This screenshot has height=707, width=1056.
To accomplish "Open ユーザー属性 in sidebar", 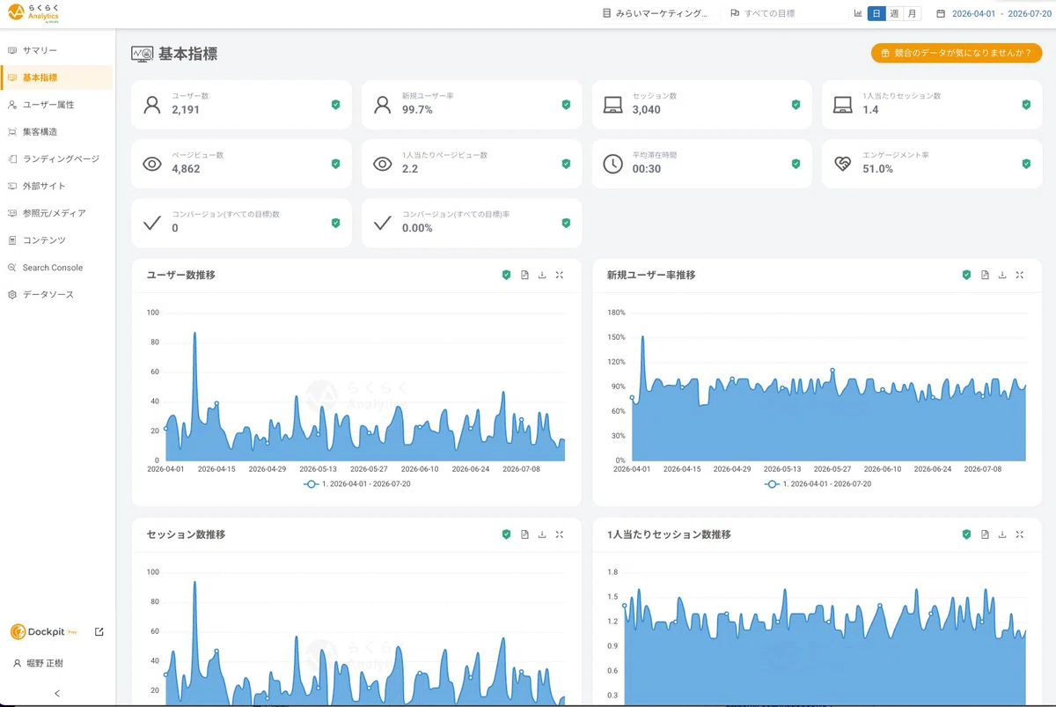I will 57,105.
